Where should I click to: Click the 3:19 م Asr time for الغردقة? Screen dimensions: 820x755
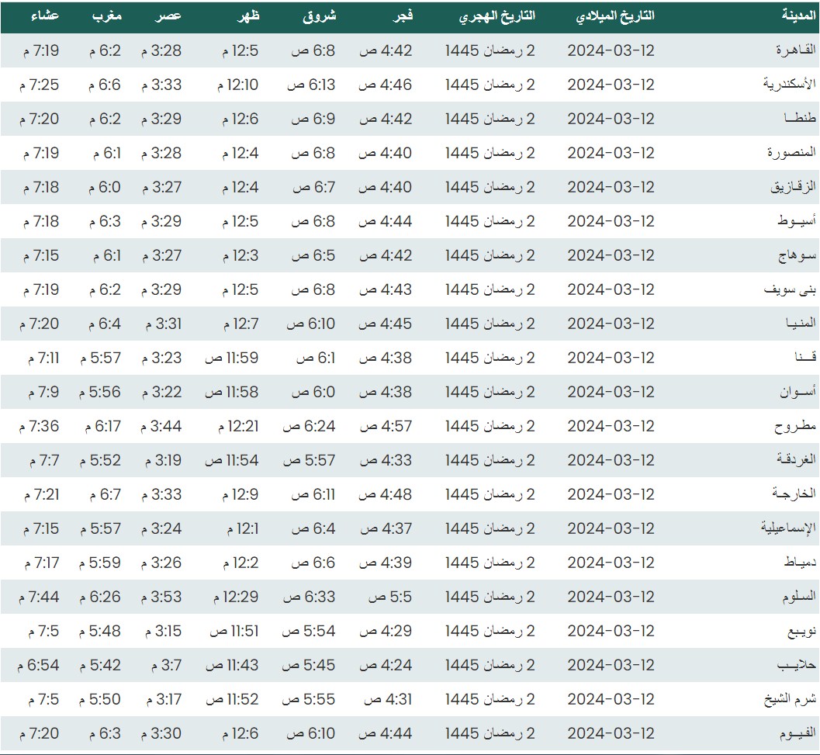pyautogui.click(x=161, y=460)
